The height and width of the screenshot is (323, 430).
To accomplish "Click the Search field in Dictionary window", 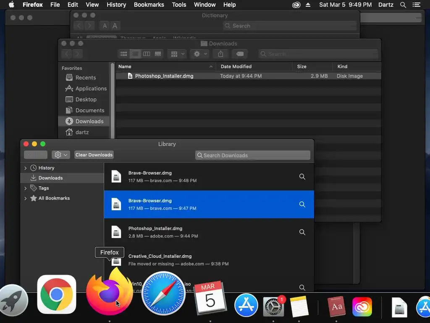I will 290,26.
